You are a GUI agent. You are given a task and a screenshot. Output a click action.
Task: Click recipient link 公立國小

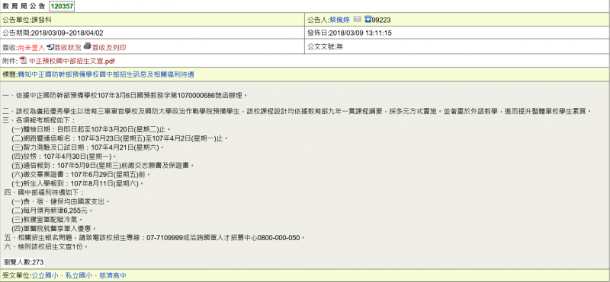[x=44, y=276]
